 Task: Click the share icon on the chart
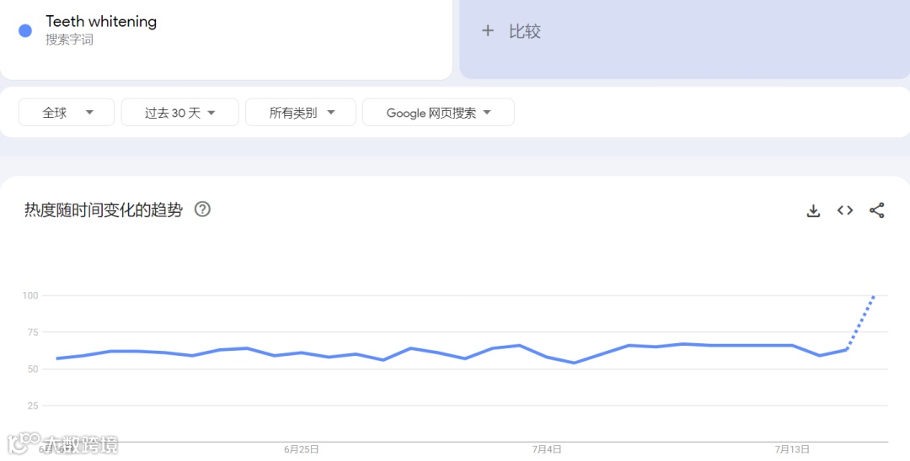[x=877, y=210]
